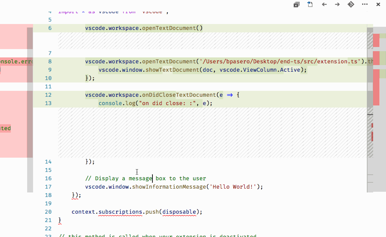Viewport: 386px width, 237px height.
Task: Click openTextDocument() on line 6
Action: coord(172,28)
